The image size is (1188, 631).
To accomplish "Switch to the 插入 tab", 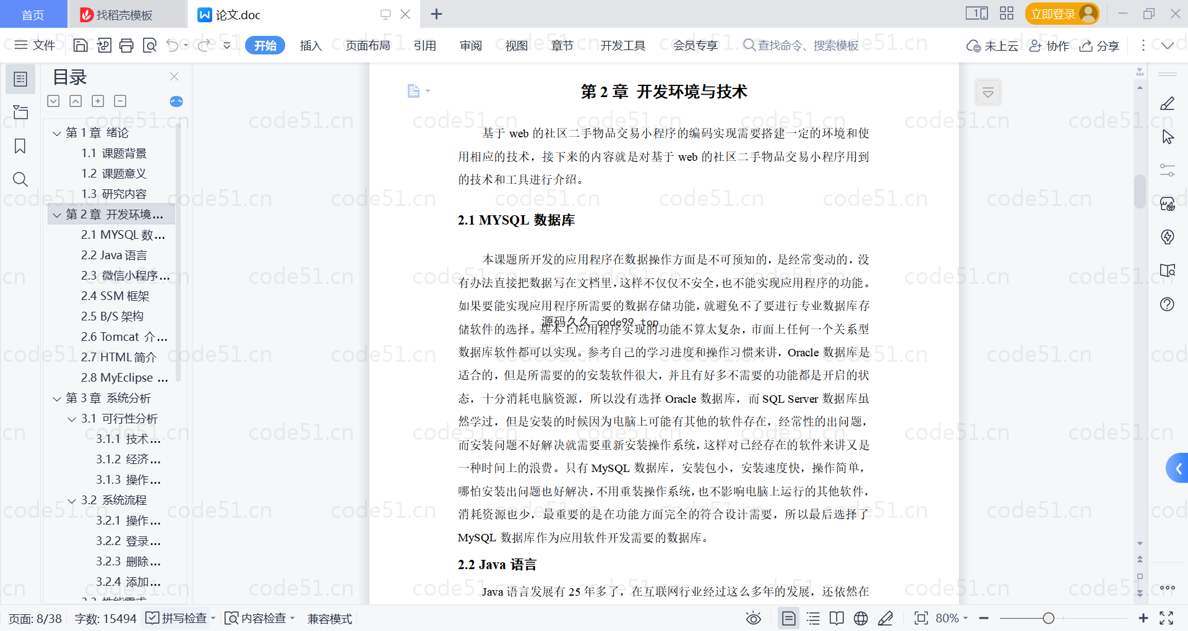I will [x=311, y=45].
